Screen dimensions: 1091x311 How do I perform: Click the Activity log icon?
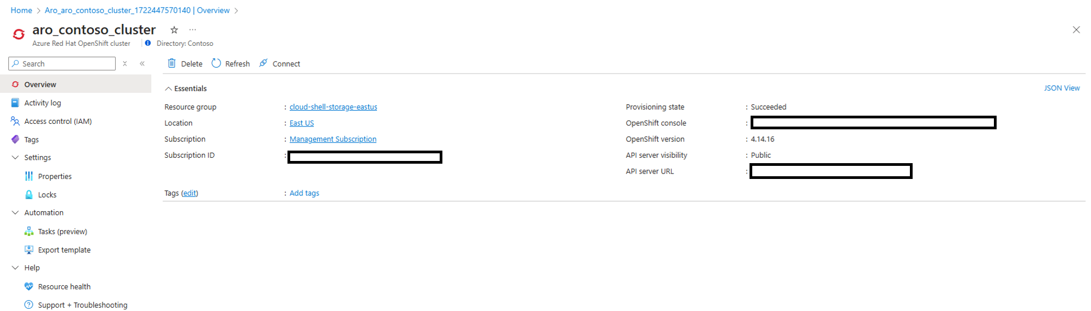tap(15, 103)
